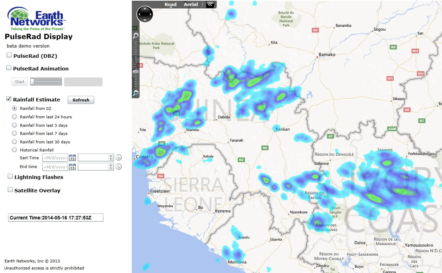Pan the map right with the compass arrow
The width and height of the screenshot is (442, 273).
click(151, 14)
